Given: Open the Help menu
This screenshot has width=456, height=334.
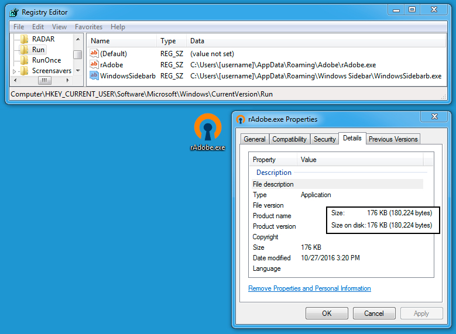Looking at the screenshot, I should (118, 27).
